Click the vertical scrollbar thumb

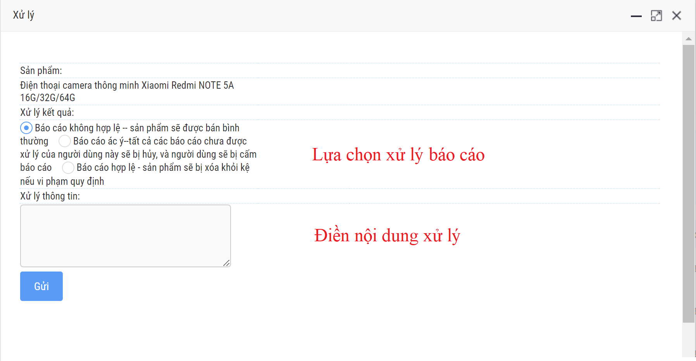coord(688,182)
